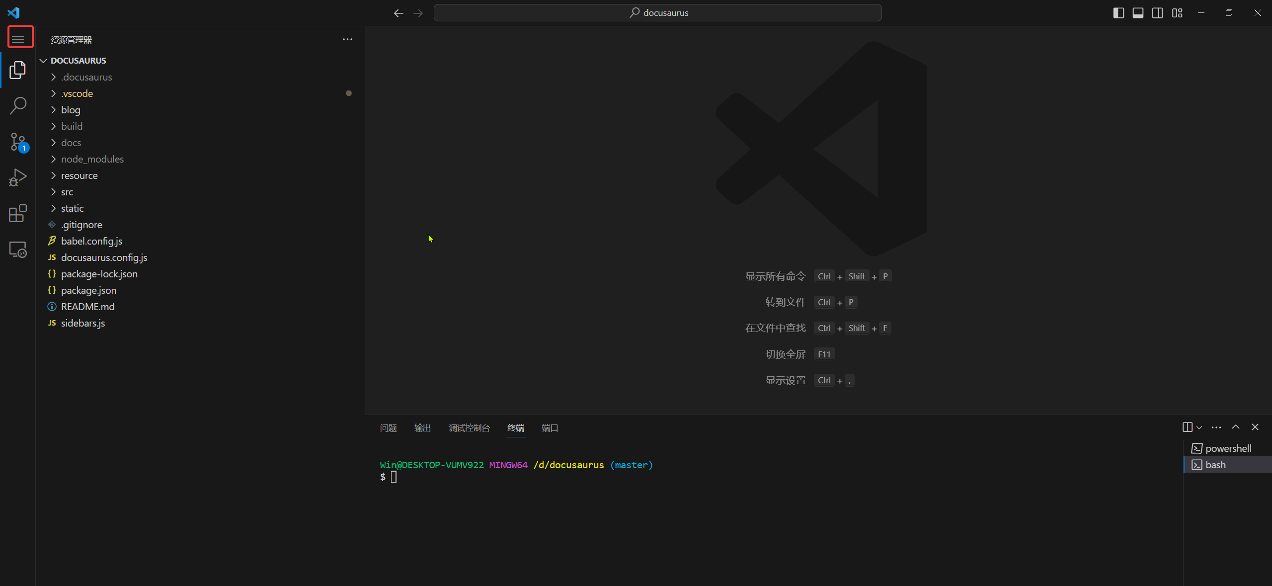This screenshot has height=586, width=1272.
Task: Open terminal panel more actions menu
Action: 1216,427
